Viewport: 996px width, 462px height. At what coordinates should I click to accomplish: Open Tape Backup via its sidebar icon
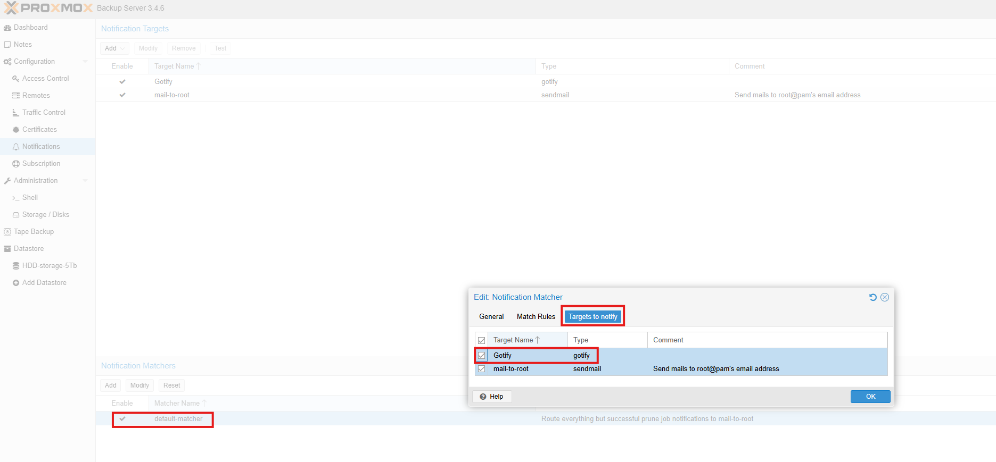(7, 232)
